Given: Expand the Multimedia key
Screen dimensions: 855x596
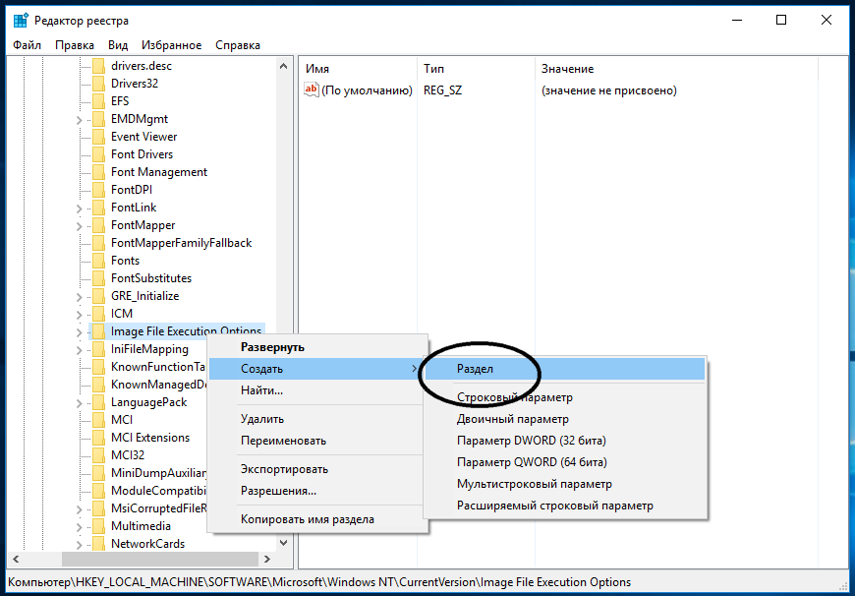Looking at the screenshot, I should point(80,527).
